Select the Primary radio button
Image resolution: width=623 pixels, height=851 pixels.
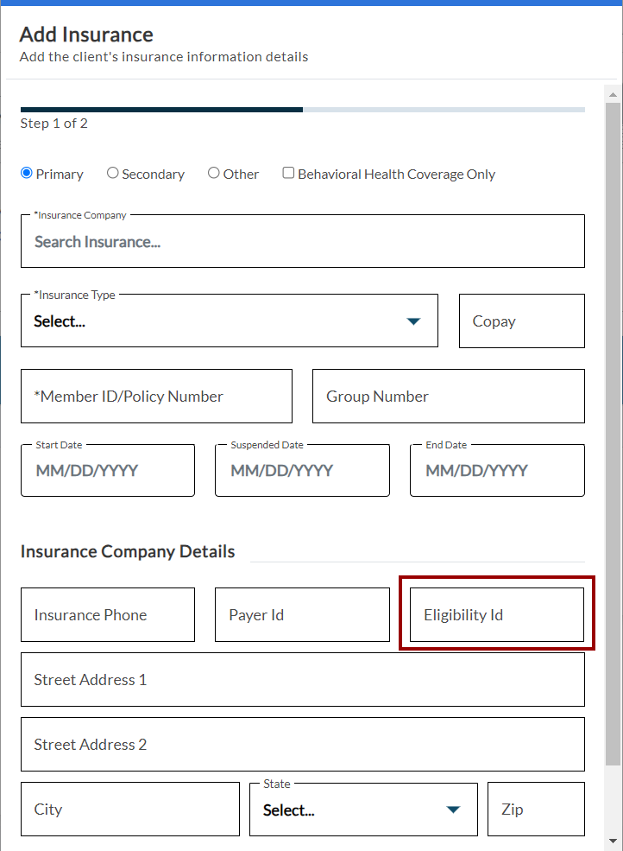(x=27, y=173)
